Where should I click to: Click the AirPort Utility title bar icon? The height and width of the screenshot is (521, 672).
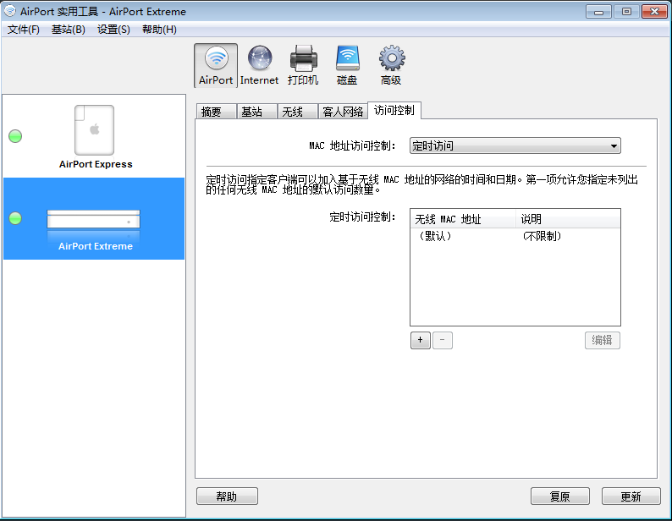[x=11, y=12]
